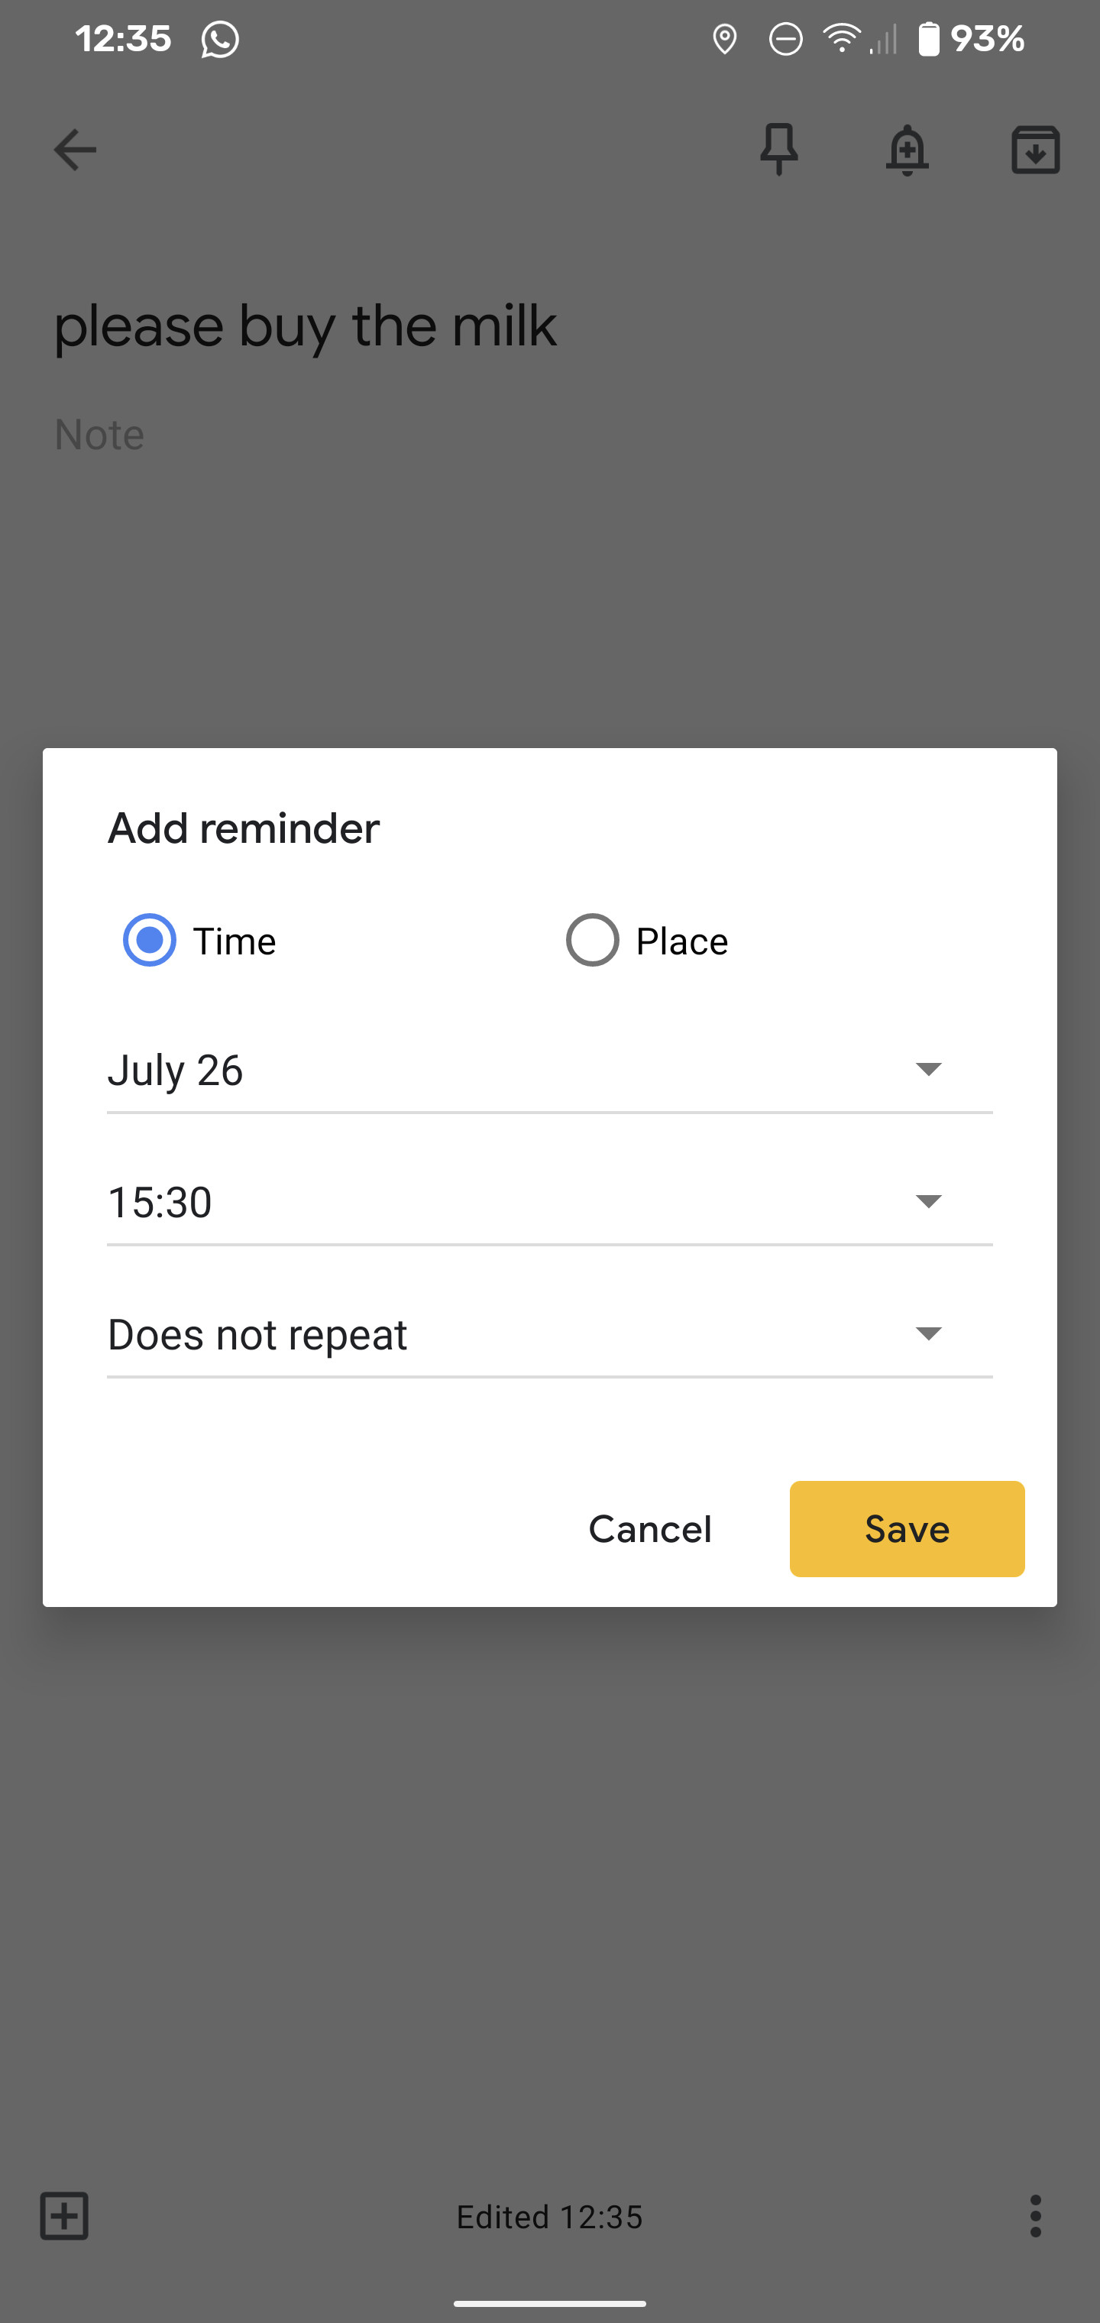The width and height of the screenshot is (1100, 2323).
Task: Tap the WhatsApp notification icon
Action: point(220,40)
